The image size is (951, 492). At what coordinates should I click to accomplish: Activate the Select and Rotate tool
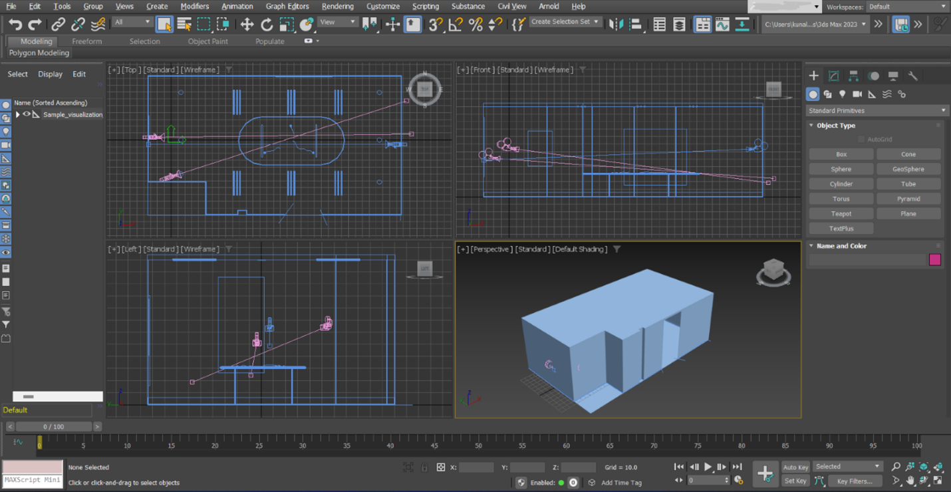pyautogui.click(x=268, y=25)
